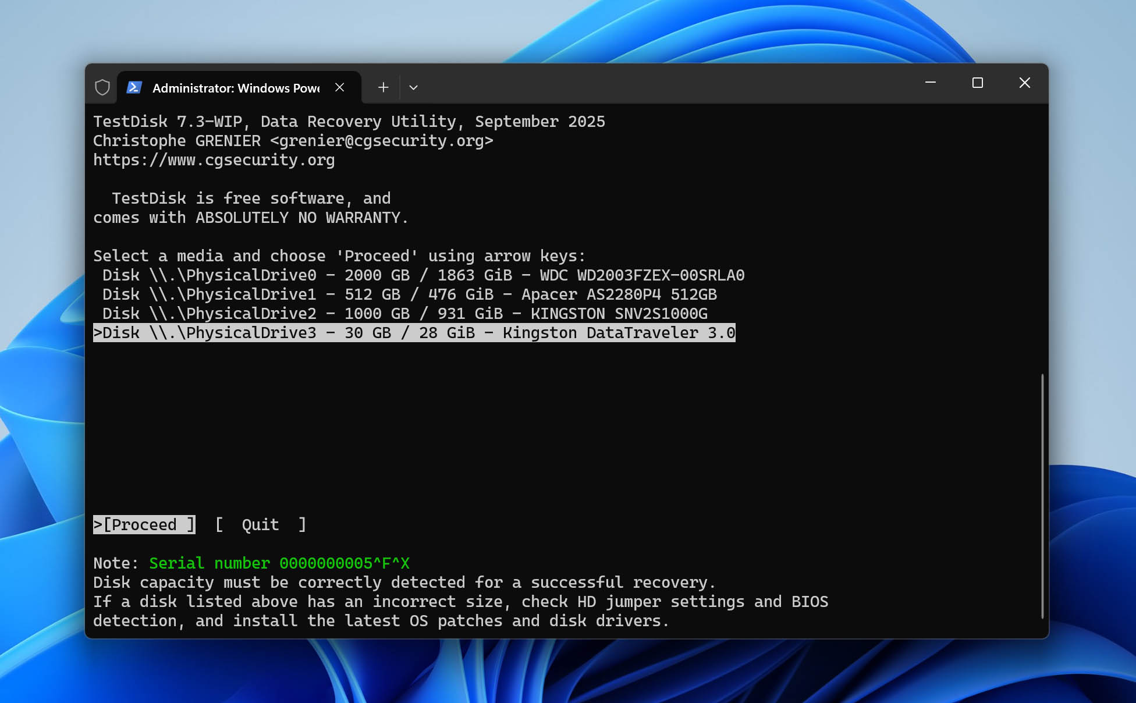1136x703 pixels.
Task: Select the Proceed option
Action: click(144, 524)
